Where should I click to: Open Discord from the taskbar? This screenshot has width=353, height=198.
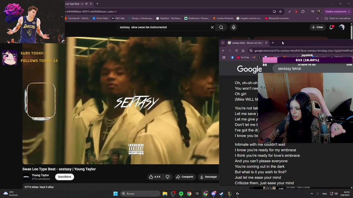tap(213, 194)
